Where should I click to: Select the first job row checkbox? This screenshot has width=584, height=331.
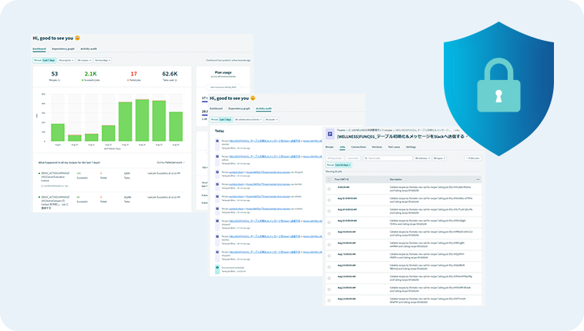329,189
